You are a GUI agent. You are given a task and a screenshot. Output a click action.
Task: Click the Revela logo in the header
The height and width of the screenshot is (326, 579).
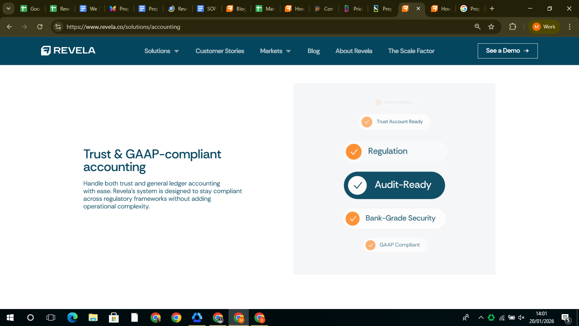68,51
